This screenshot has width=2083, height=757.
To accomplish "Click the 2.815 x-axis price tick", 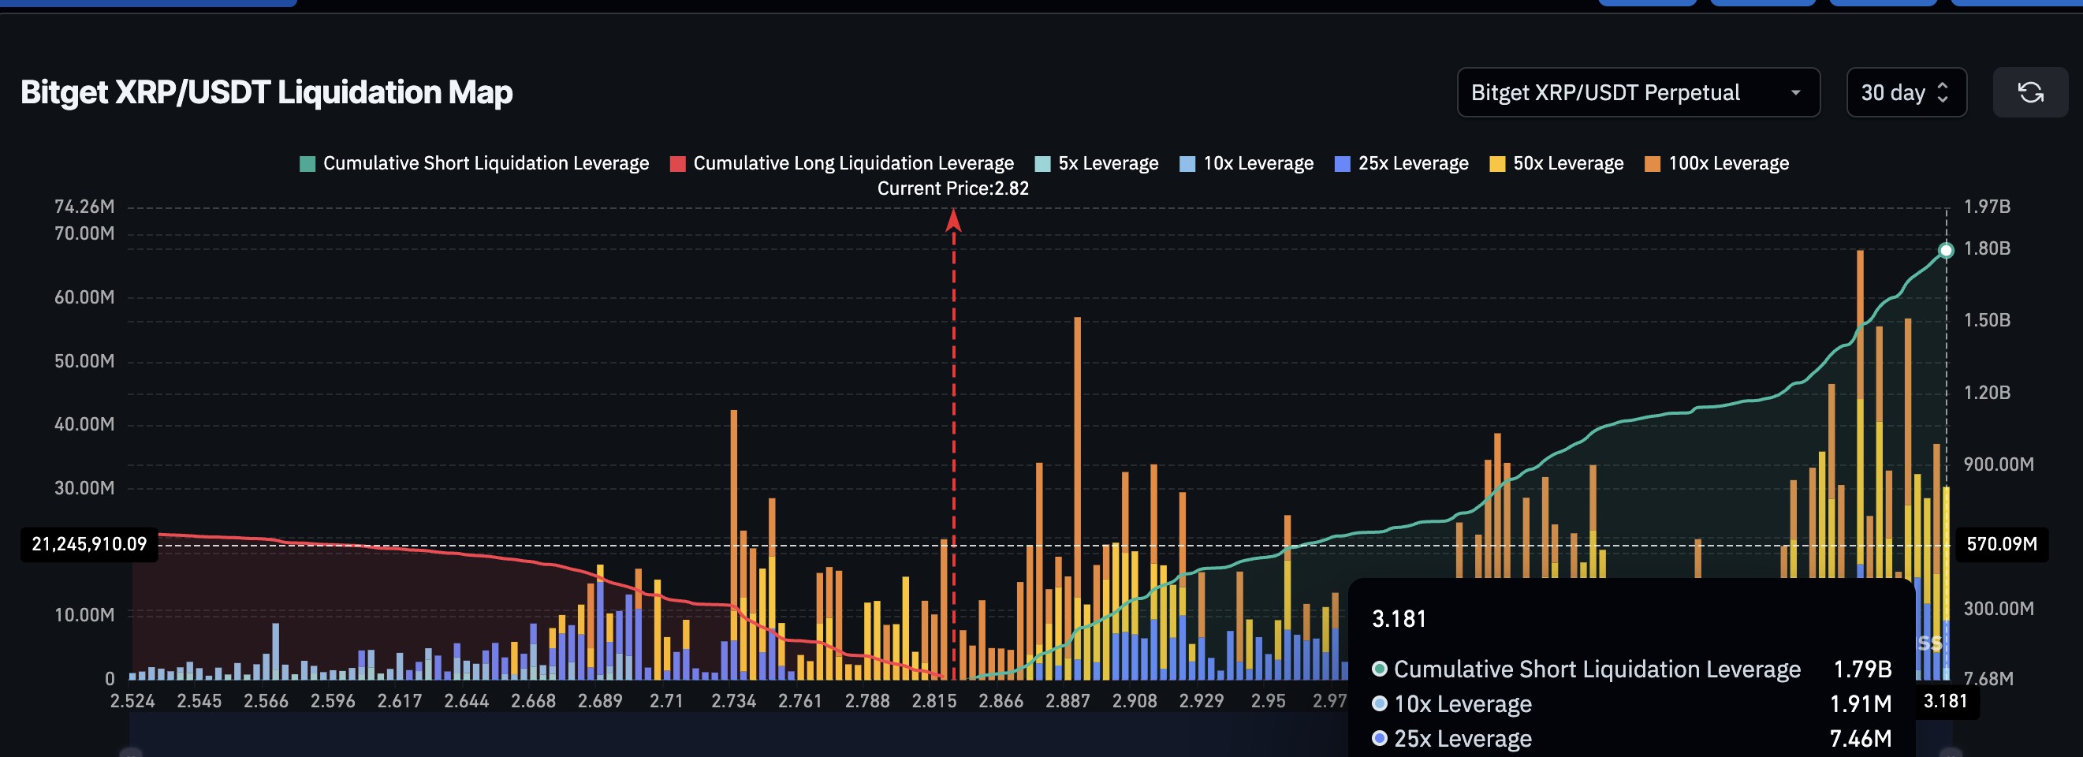I will 934,701.
